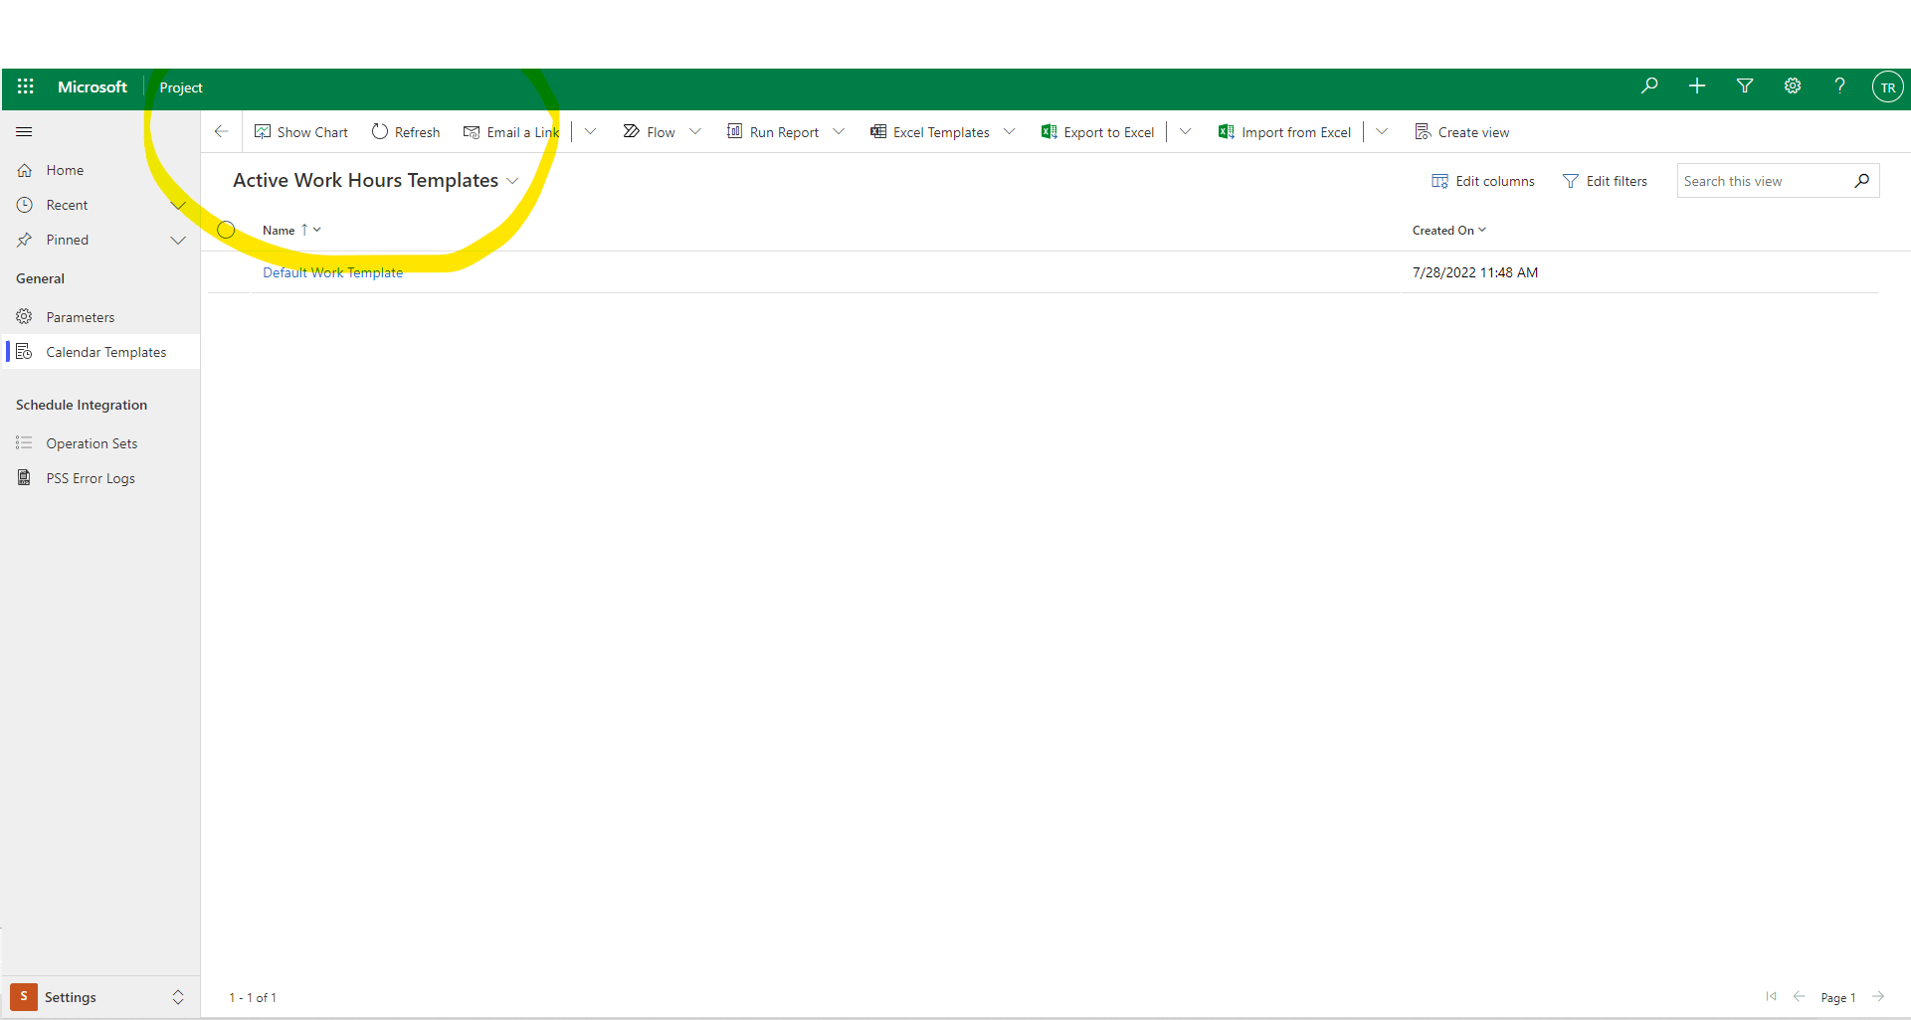Click Export to Excel

pyautogui.click(x=1098, y=132)
